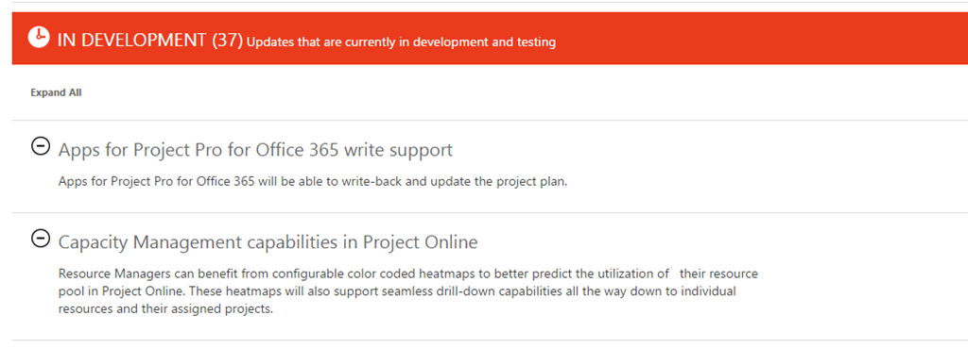Click the clock icon in the red banner
Image resolution: width=968 pixels, height=348 pixels.
pos(38,38)
